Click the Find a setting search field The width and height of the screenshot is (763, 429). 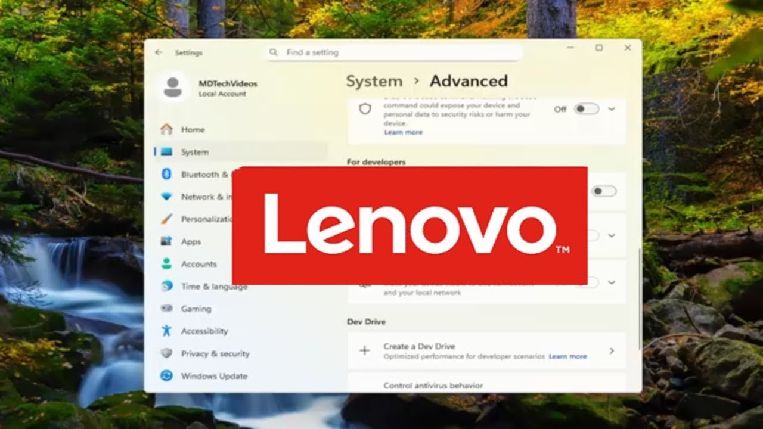[394, 52]
